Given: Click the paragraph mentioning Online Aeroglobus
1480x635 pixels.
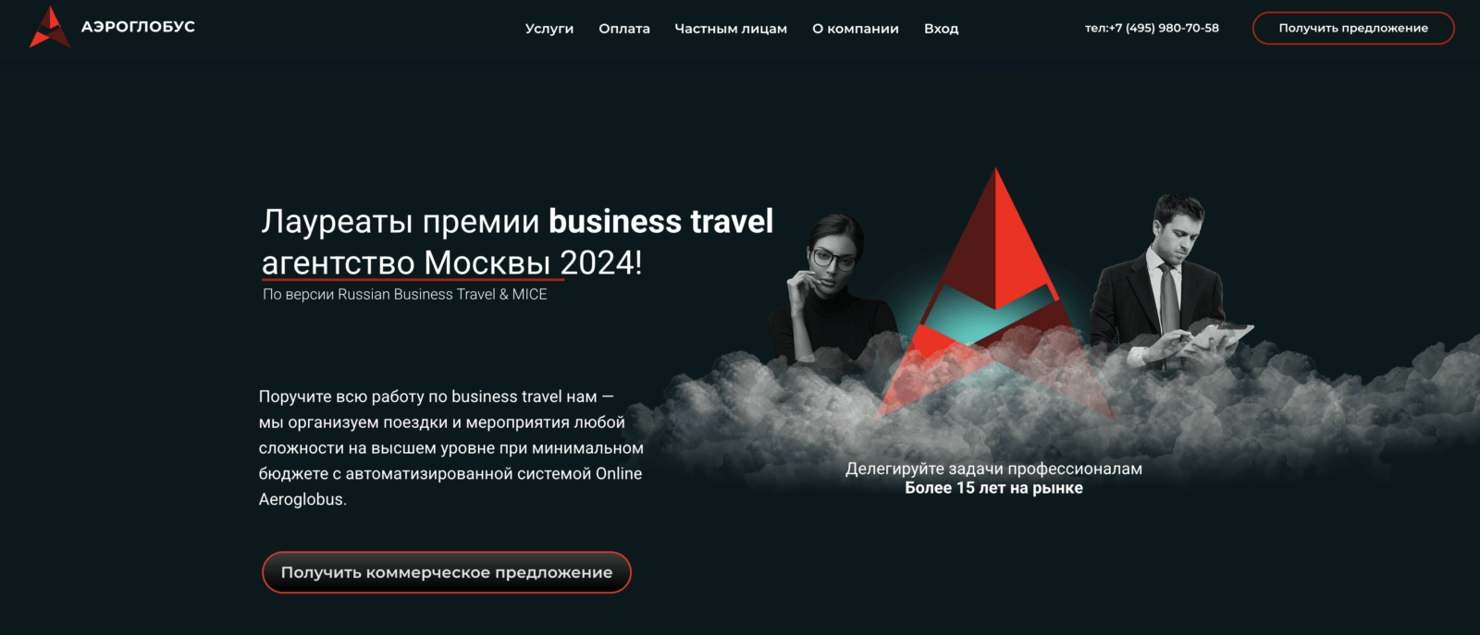Looking at the screenshot, I should tap(451, 447).
